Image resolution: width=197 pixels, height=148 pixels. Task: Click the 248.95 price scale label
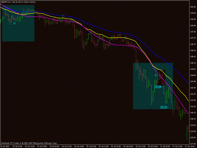point(193,19)
